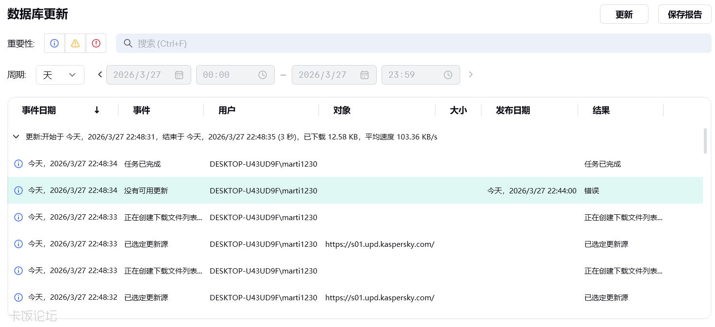Click the clock icon beside 23:59

pyautogui.click(x=448, y=75)
